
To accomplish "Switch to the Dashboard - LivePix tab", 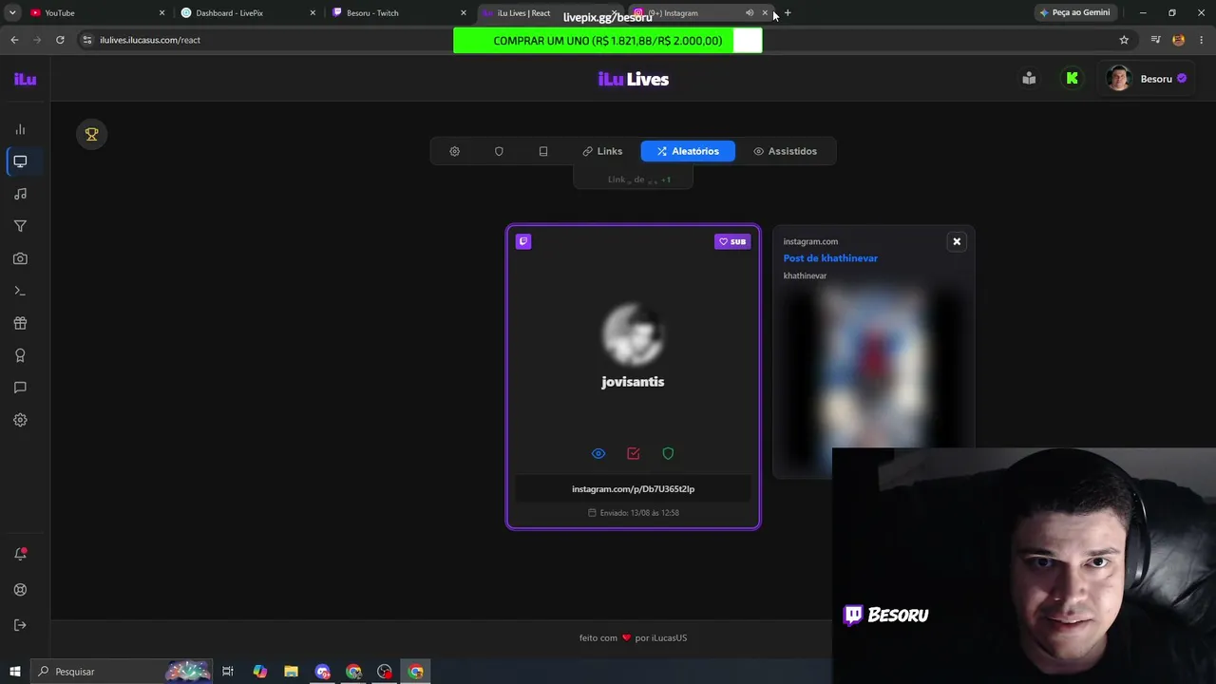I will (242, 13).
